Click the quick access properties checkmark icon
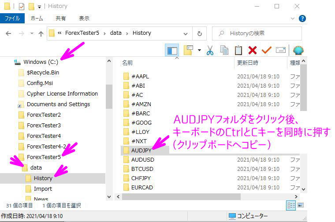 [x=21, y=7]
